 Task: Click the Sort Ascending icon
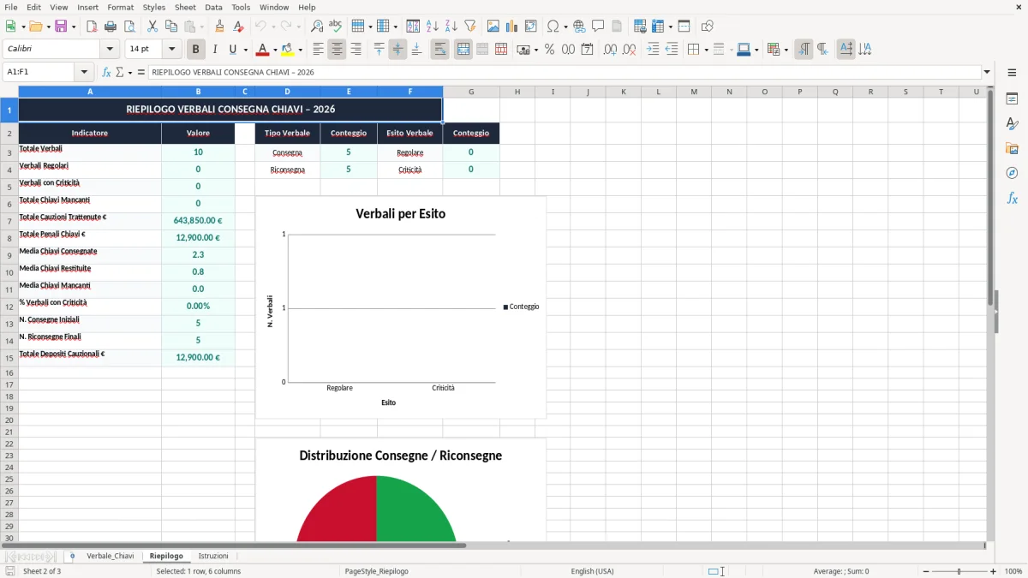point(432,27)
